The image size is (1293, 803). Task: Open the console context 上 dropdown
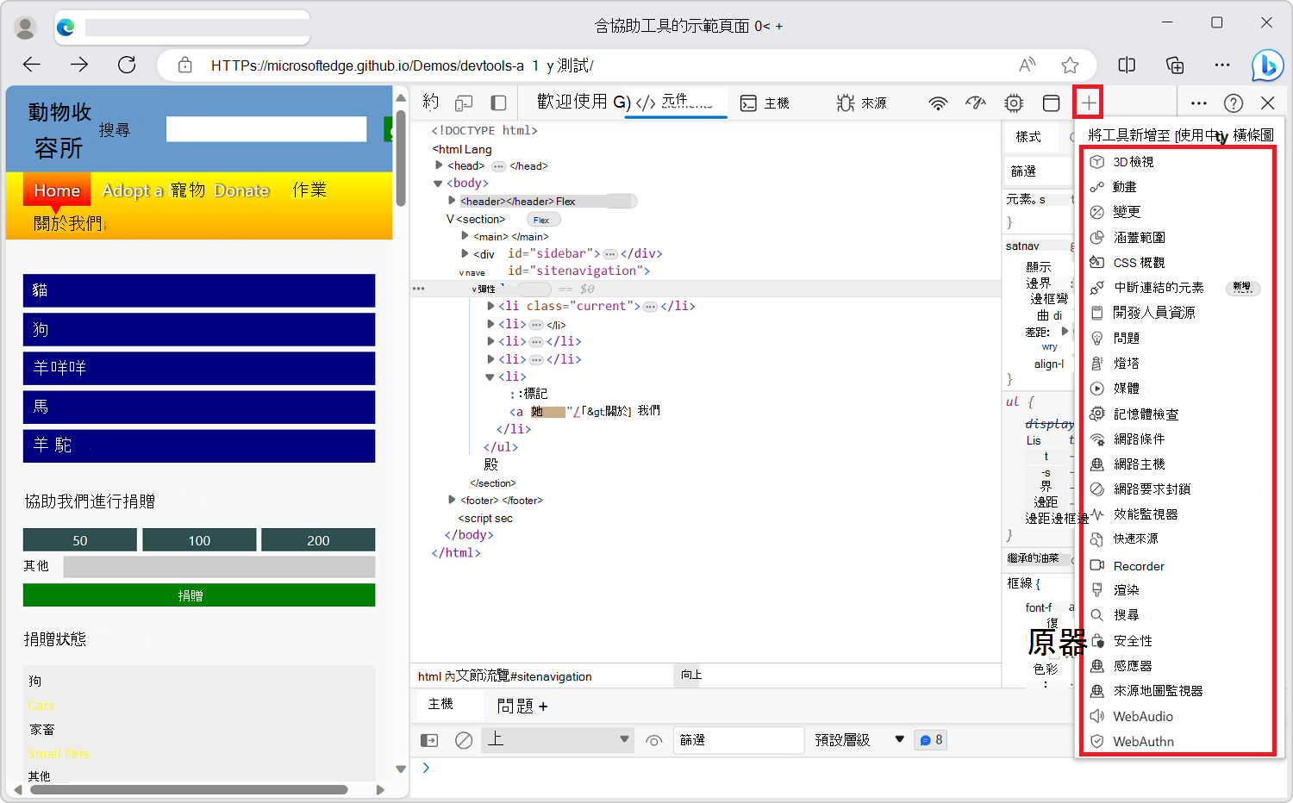click(x=558, y=740)
